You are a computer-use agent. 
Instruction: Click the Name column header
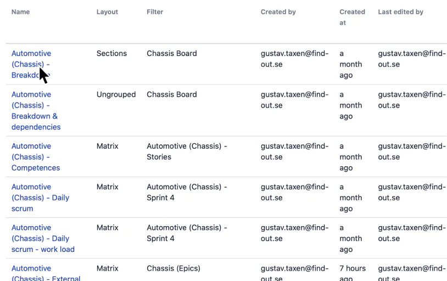20,12
